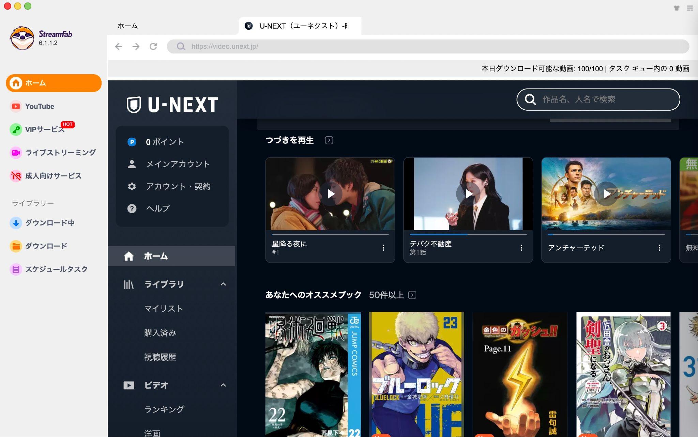The height and width of the screenshot is (437, 698).
Task: Click the U-NEXT shield logo
Action: click(x=134, y=105)
